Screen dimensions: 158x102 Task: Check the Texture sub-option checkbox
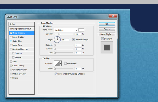pos(13,58)
